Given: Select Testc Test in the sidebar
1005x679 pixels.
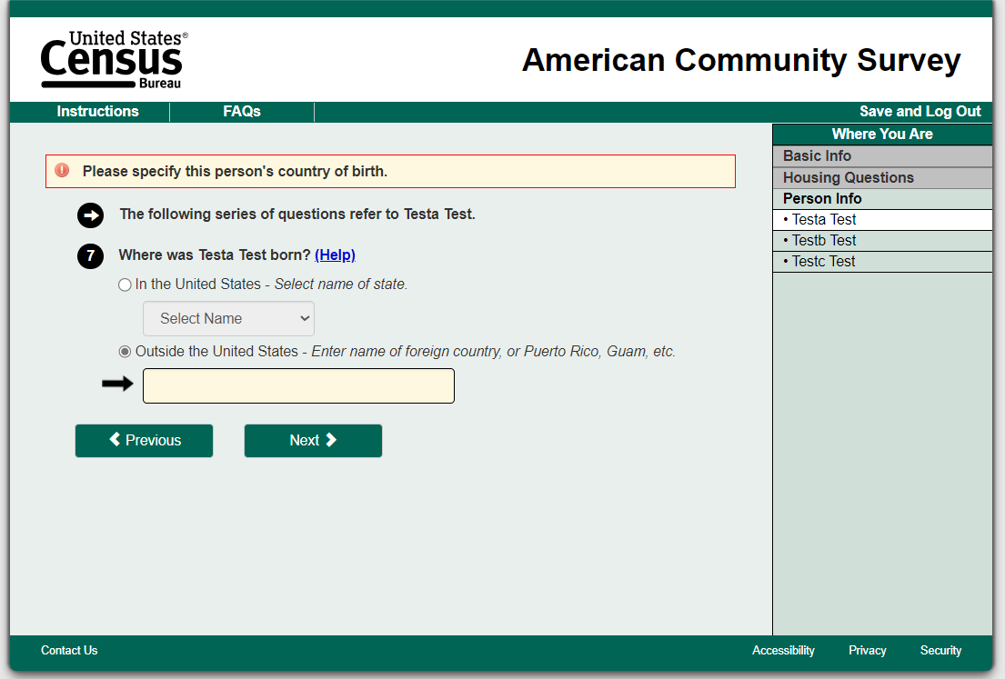Looking at the screenshot, I should [824, 262].
